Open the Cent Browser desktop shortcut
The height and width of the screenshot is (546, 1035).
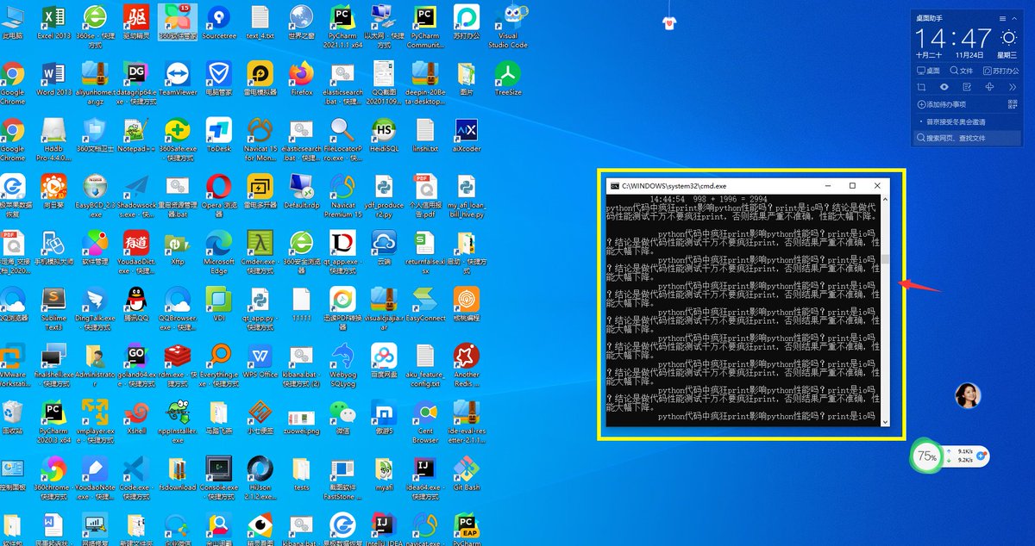coord(425,421)
